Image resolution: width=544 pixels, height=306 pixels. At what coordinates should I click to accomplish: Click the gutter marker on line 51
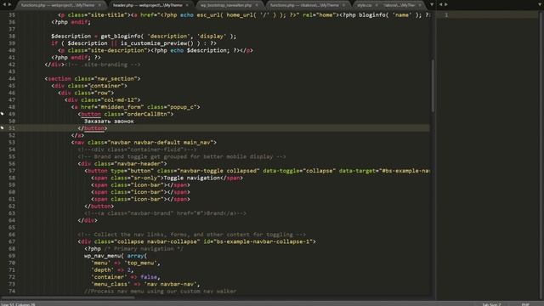pos(2,127)
